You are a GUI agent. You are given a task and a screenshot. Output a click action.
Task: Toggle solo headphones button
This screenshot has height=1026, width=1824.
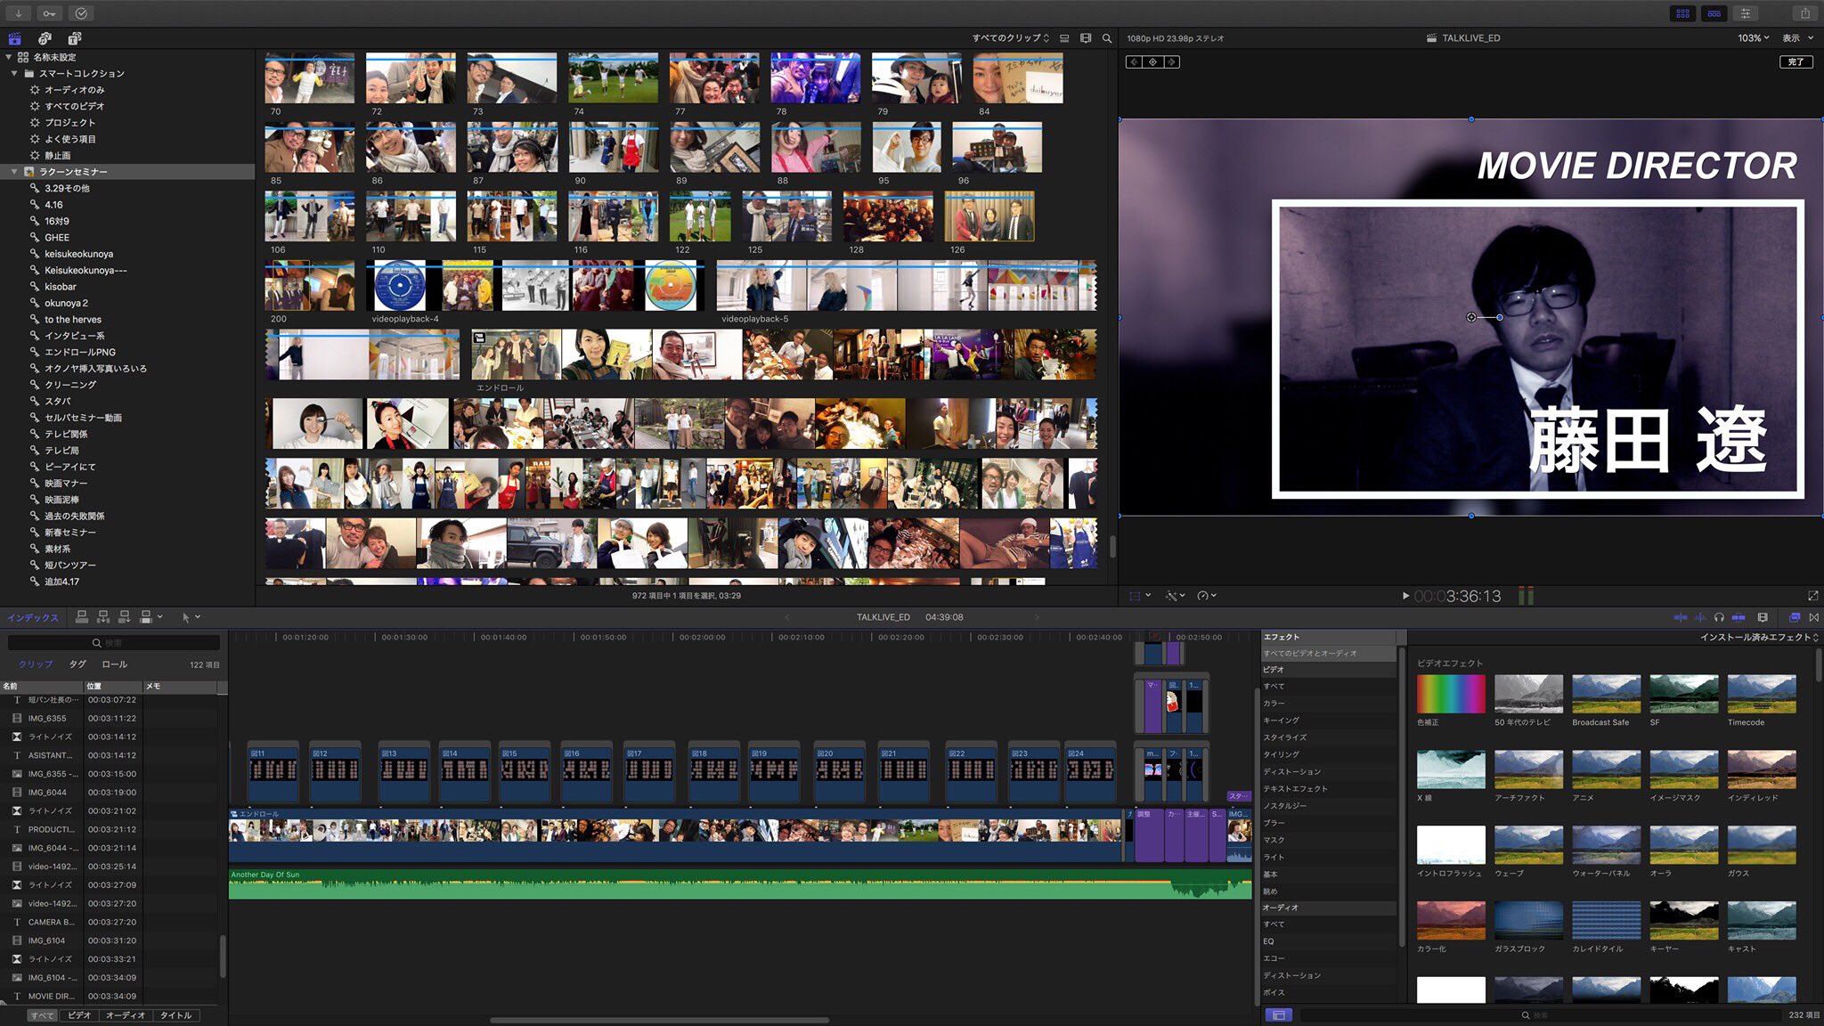tap(1719, 617)
